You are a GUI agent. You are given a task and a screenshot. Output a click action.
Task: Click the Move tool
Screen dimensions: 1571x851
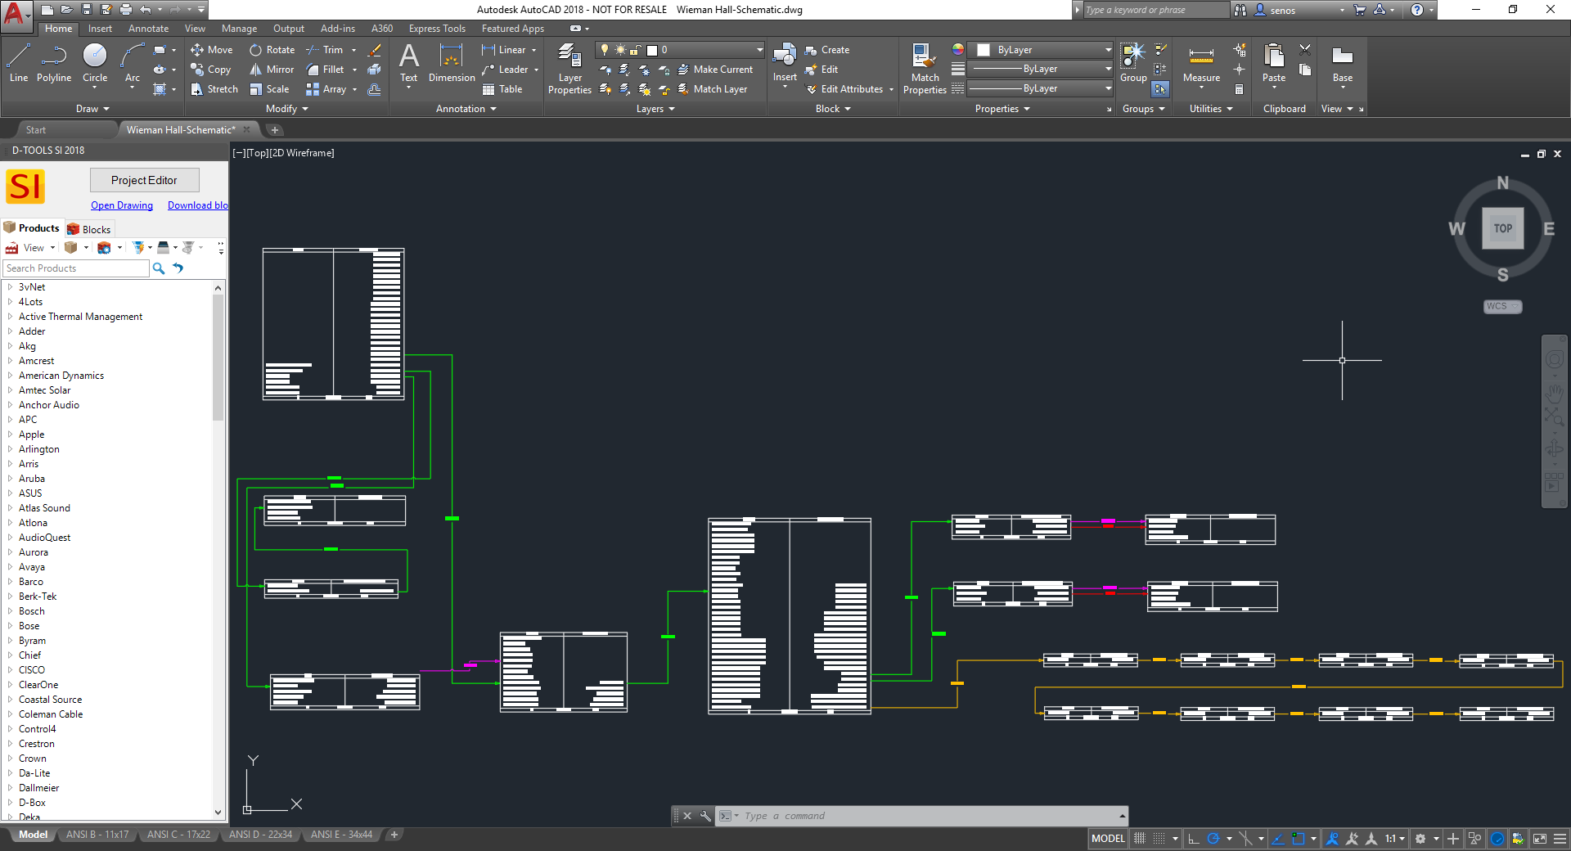pyautogui.click(x=212, y=50)
